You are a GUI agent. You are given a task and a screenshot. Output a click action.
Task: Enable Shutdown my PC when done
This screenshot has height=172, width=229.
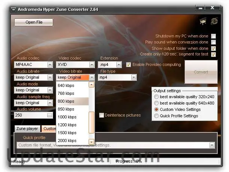coord(213,36)
